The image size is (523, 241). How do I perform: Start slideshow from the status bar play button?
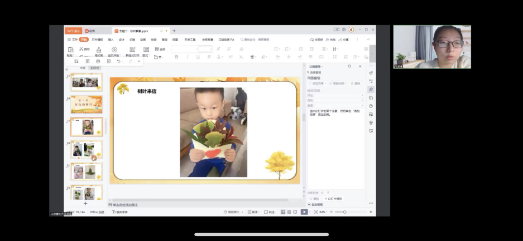(304, 212)
